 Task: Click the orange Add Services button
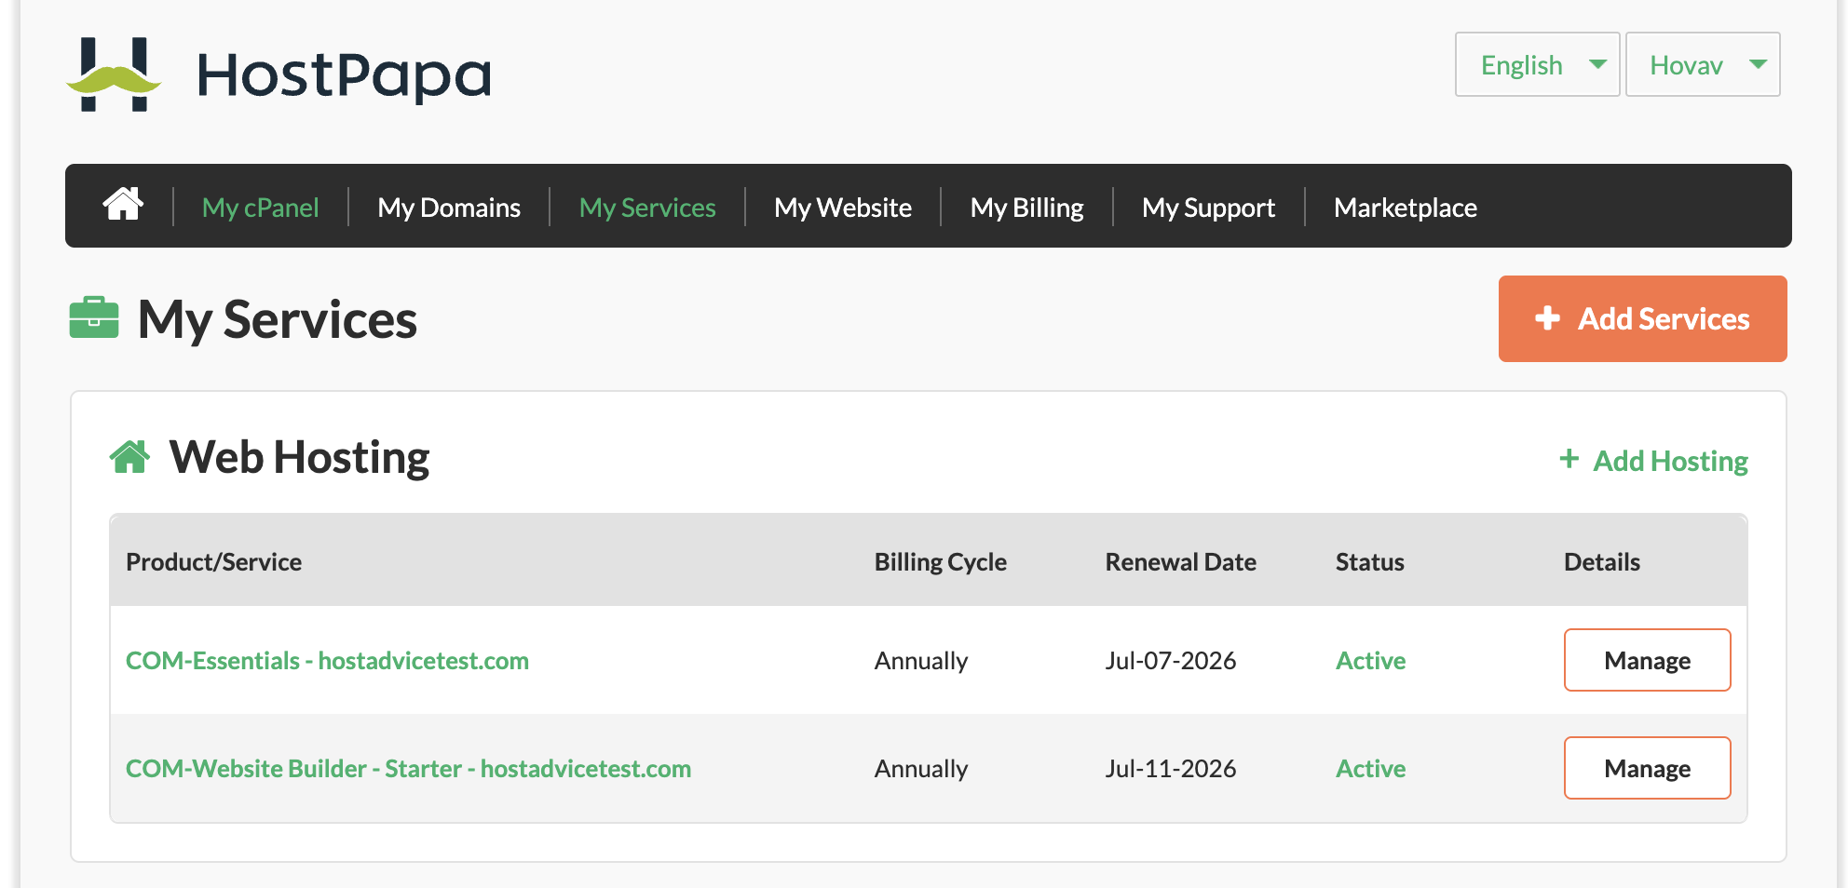[x=1642, y=318]
